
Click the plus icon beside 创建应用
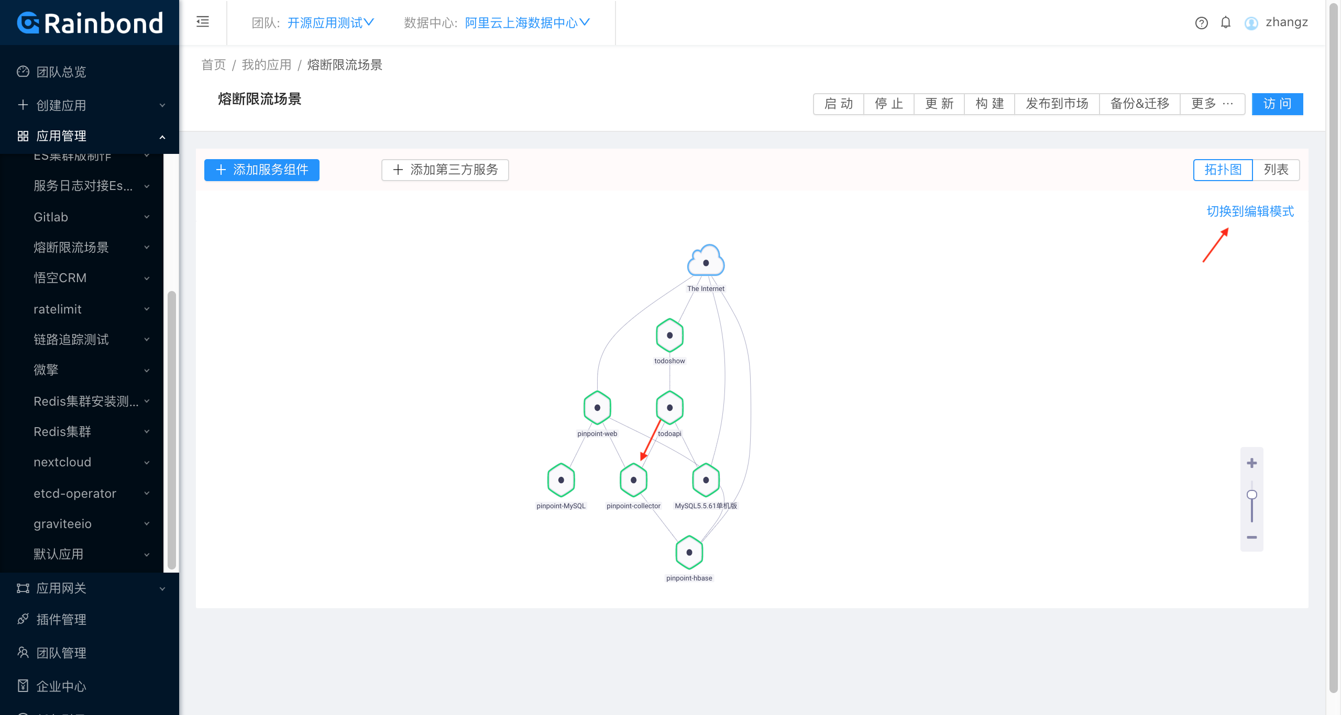(x=23, y=105)
